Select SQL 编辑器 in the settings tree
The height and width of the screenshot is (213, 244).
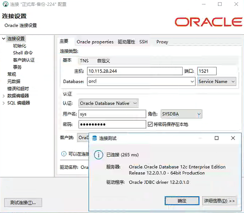[x=19, y=103]
